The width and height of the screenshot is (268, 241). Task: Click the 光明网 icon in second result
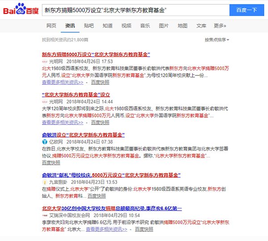(x=45, y=102)
